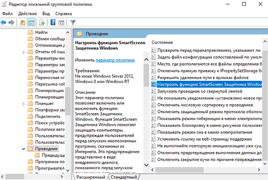Open the Help toolbar icon

53,22
